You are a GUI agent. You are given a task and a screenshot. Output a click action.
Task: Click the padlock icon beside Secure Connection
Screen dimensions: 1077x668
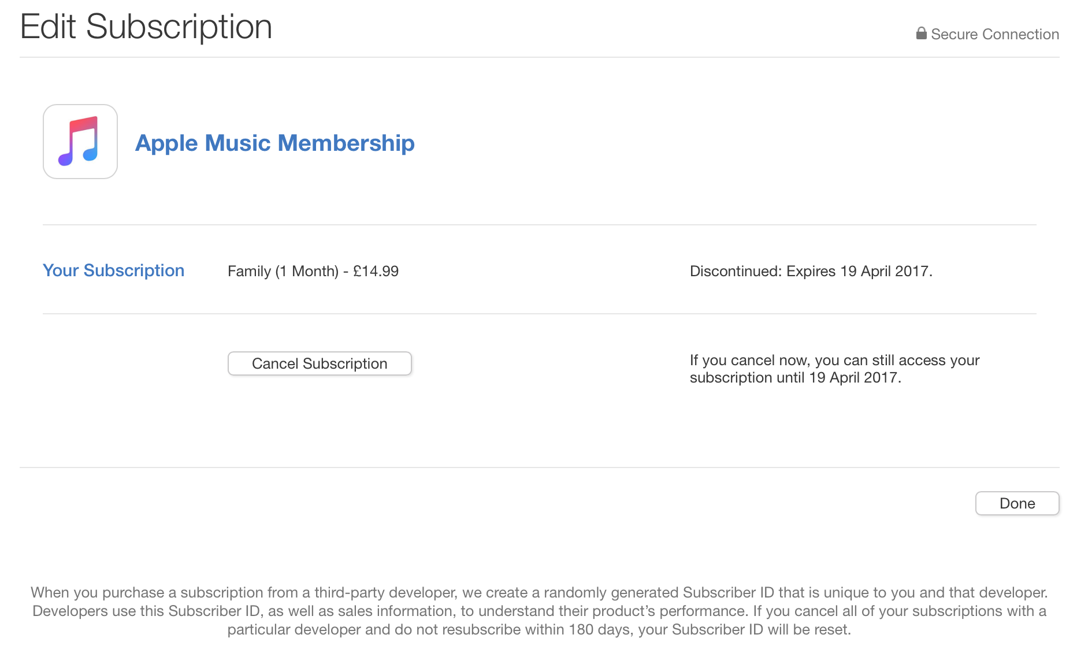point(921,34)
